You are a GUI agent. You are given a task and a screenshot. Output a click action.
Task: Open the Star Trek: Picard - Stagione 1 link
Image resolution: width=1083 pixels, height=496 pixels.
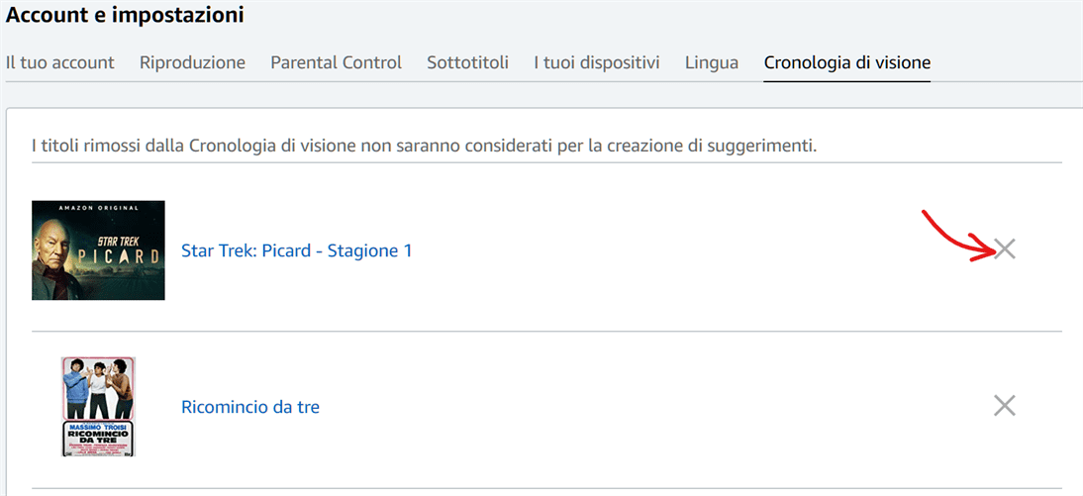(x=296, y=250)
